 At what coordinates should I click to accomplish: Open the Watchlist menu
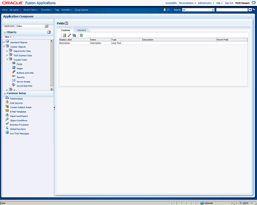pos(67,10)
